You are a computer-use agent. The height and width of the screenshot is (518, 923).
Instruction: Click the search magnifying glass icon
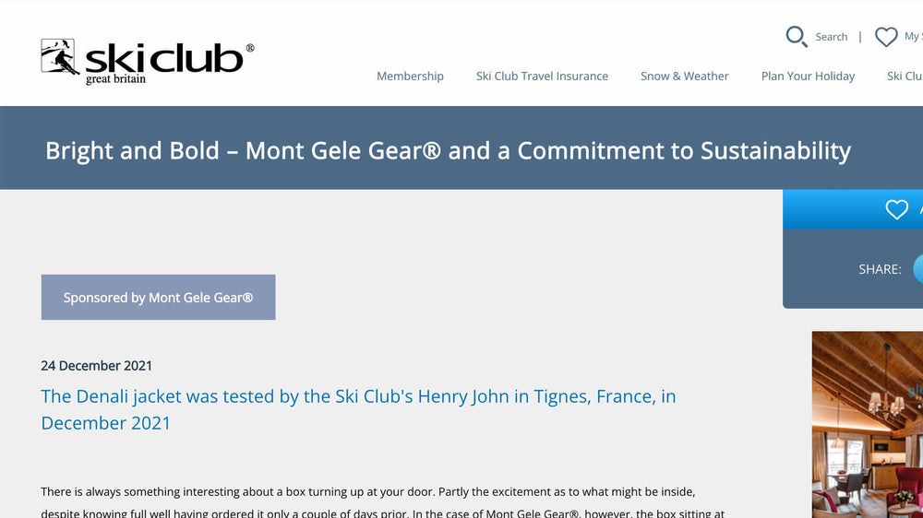click(x=797, y=37)
